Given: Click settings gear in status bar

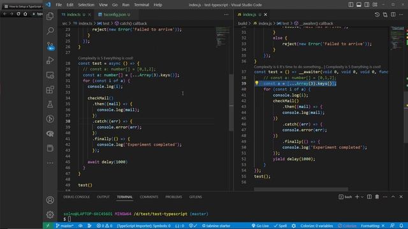Looking at the screenshot, I should (293, 226).
